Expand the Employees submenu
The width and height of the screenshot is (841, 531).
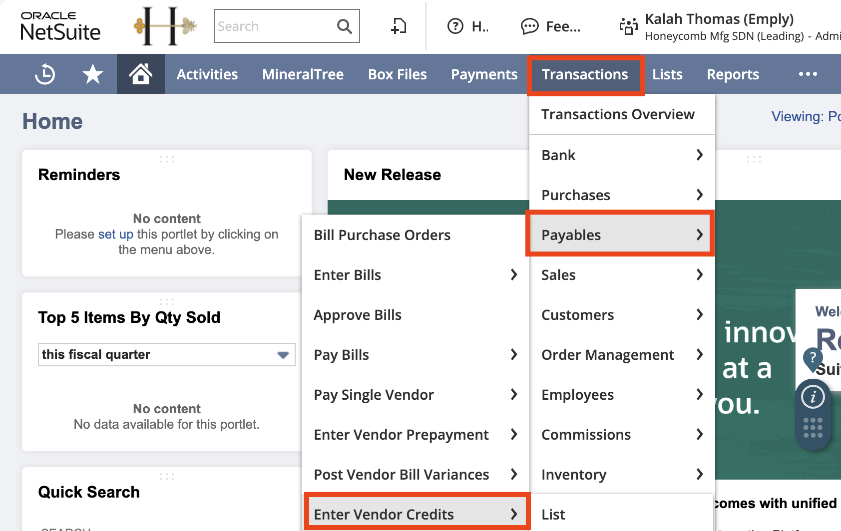point(622,394)
